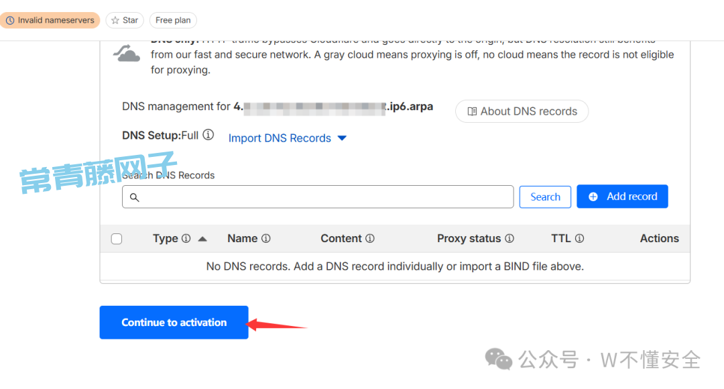Show info for the Proxy status column
The image size is (724, 389).
pyautogui.click(x=509, y=239)
